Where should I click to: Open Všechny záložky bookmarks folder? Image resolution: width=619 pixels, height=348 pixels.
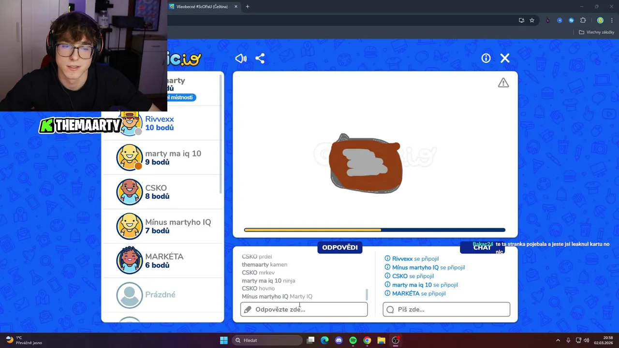(x=597, y=32)
